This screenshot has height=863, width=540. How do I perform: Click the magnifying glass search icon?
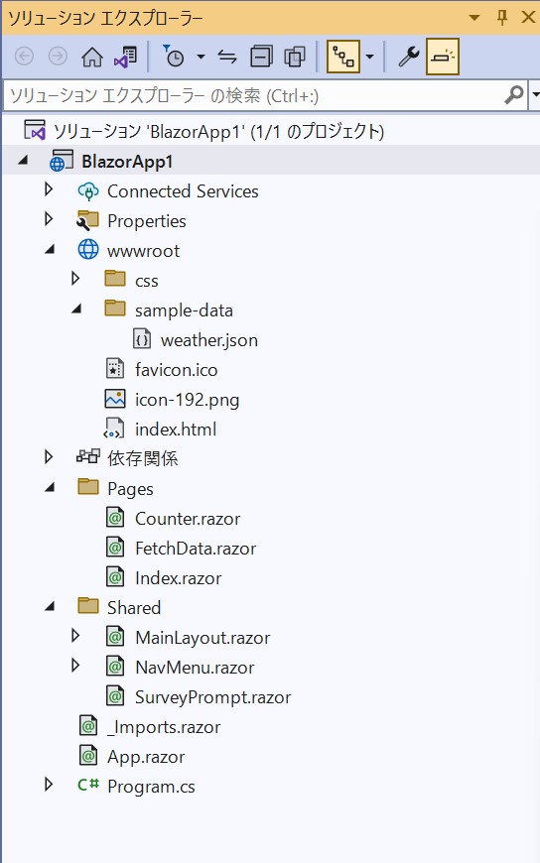tap(514, 95)
